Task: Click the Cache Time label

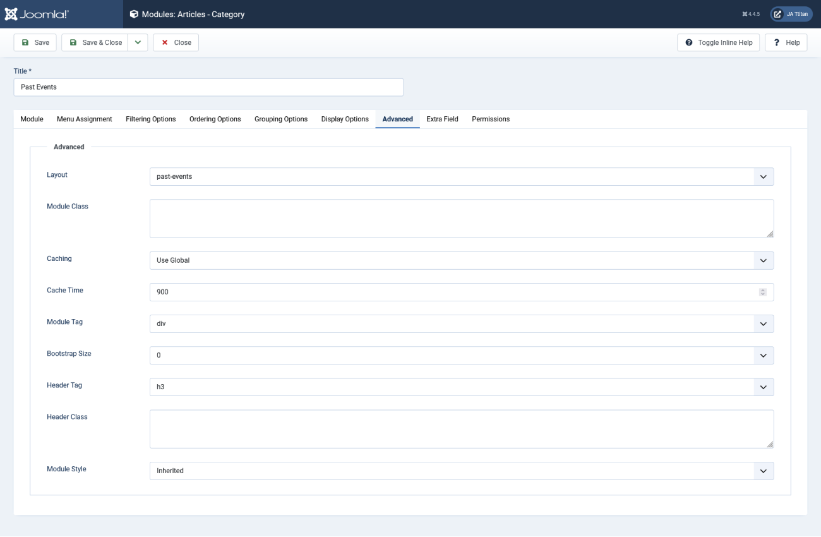Action: [65, 290]
